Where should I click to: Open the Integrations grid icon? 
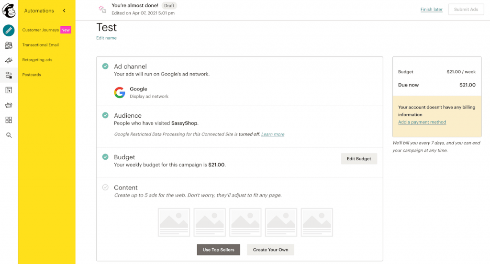click(x=9, y=120)
